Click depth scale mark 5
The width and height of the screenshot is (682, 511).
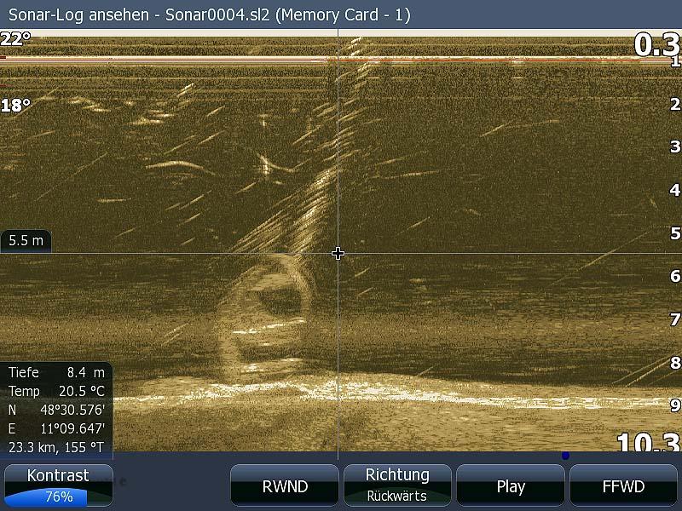click(675, 233)
